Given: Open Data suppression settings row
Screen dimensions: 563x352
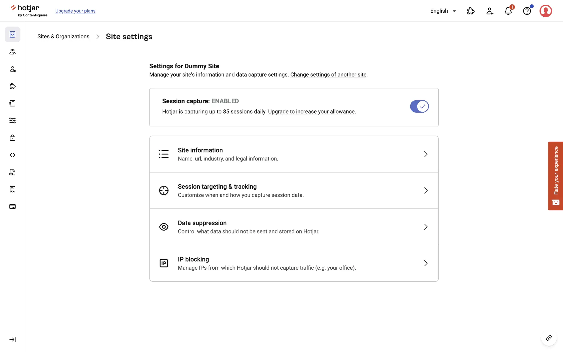Looking at the screenshot, I should (294, 227).
